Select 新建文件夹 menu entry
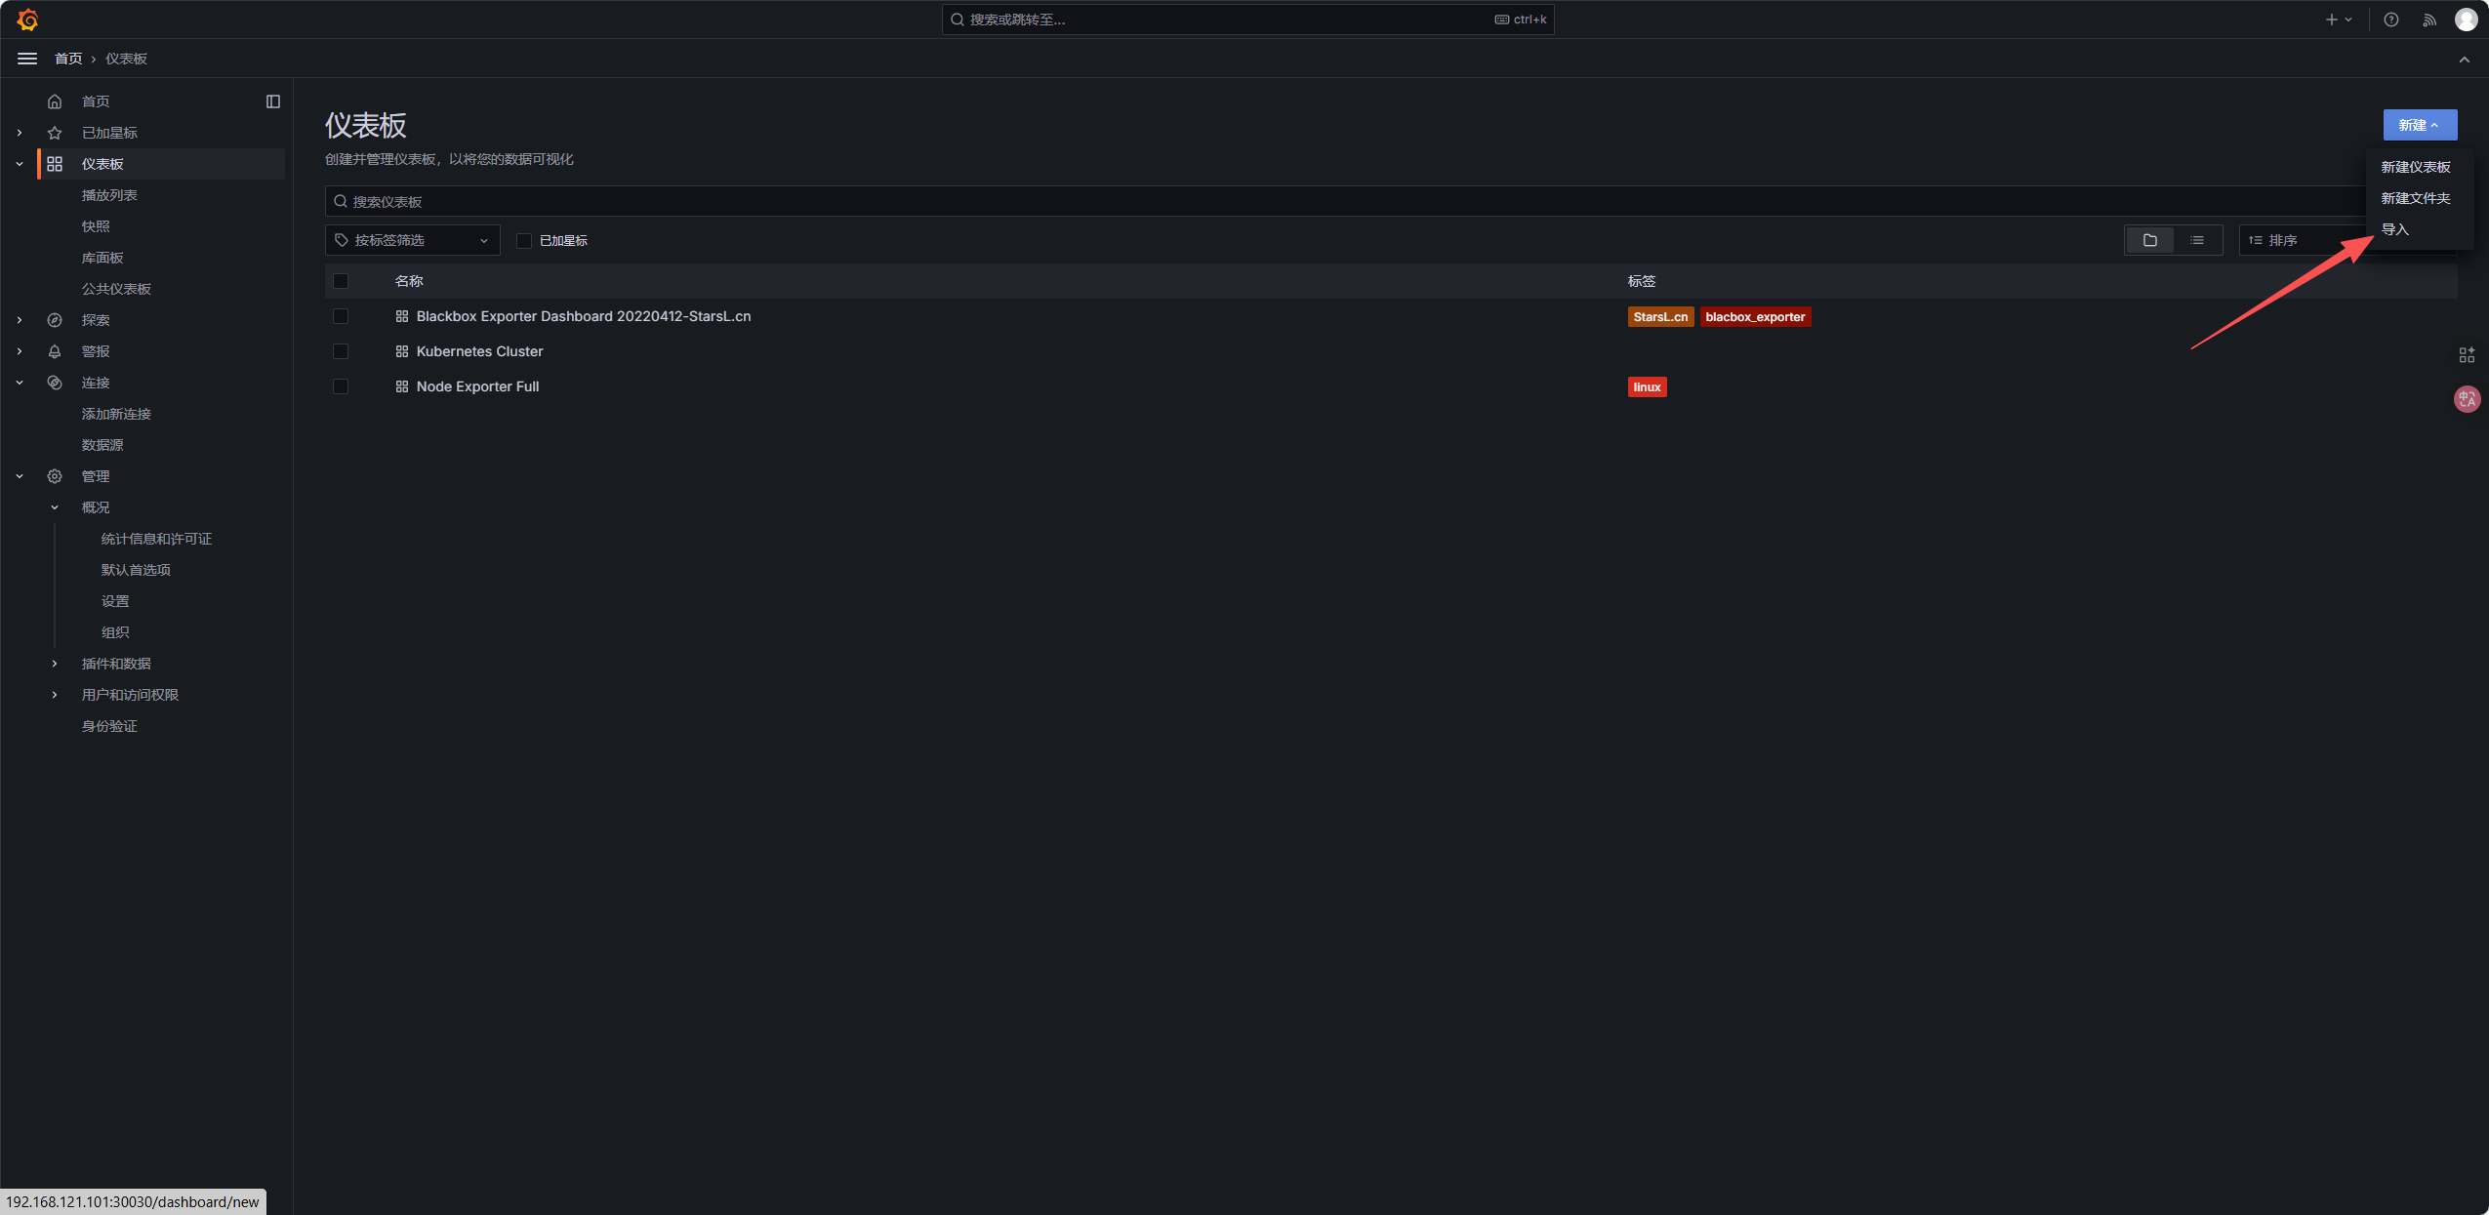2489x1215 pixels. [2415, 198]
